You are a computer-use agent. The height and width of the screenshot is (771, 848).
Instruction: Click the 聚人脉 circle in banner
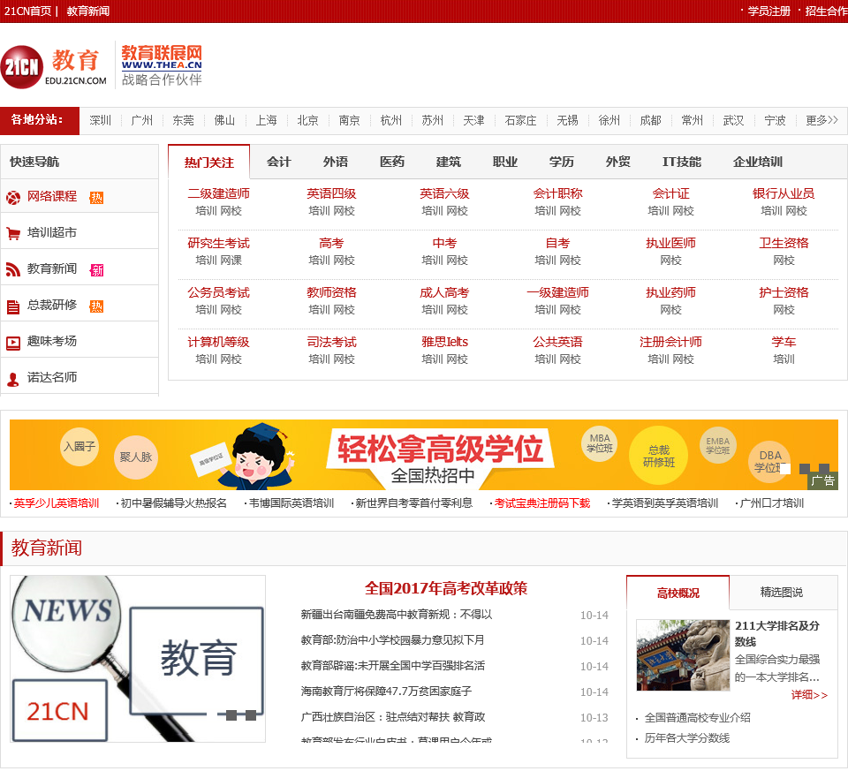pyautogui.click(x=136, y=457)
